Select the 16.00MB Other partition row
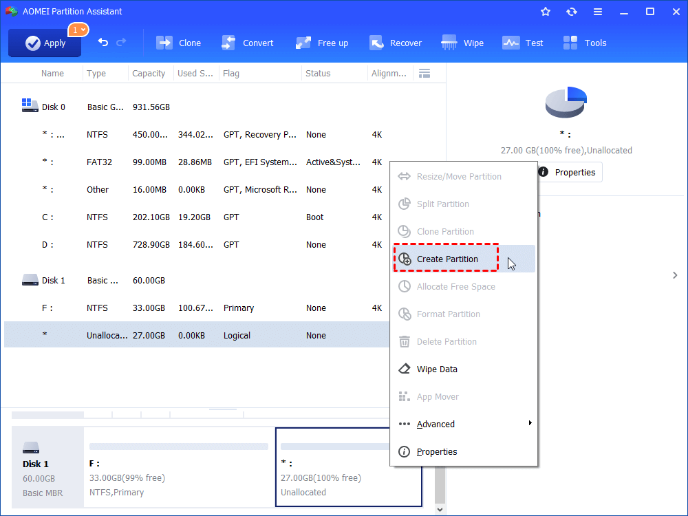The width and height of the screenshot is (688, 516). click(197, 190)
